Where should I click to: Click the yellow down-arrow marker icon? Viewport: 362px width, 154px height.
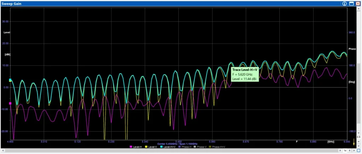pyautogui.click(x=354, y=142)
